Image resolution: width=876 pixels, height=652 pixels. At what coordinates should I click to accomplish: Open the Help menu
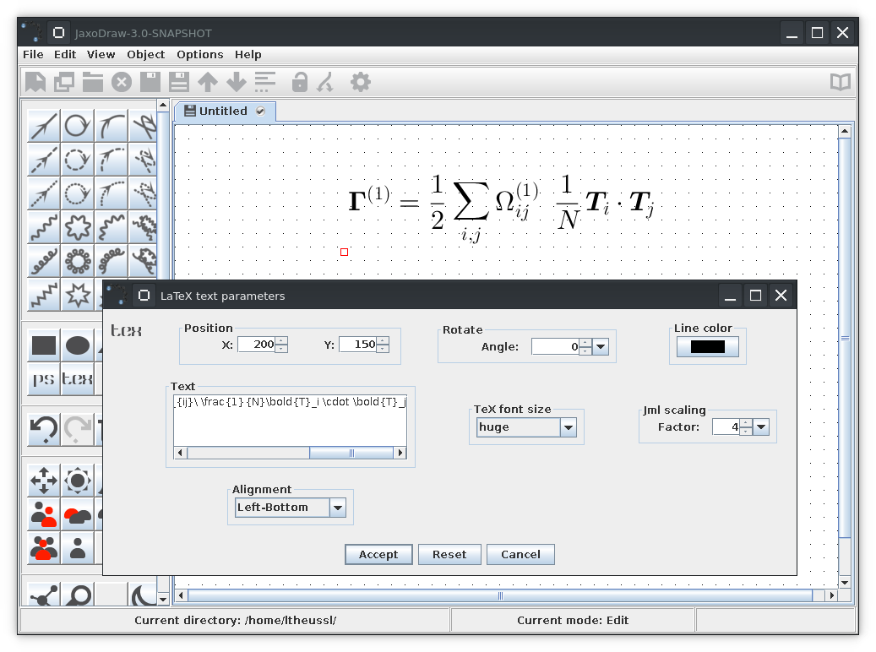pyautogui.click(x=248, y=54)
